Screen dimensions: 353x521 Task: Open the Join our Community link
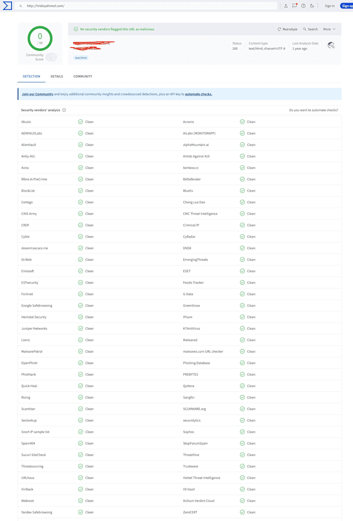pyautogui.click(x=37, y=95)
